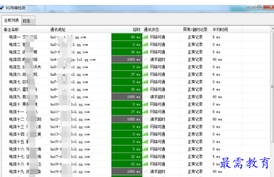
Task: Click the signal bars icon in the 电信十七 row
Action: pos(145,157)
